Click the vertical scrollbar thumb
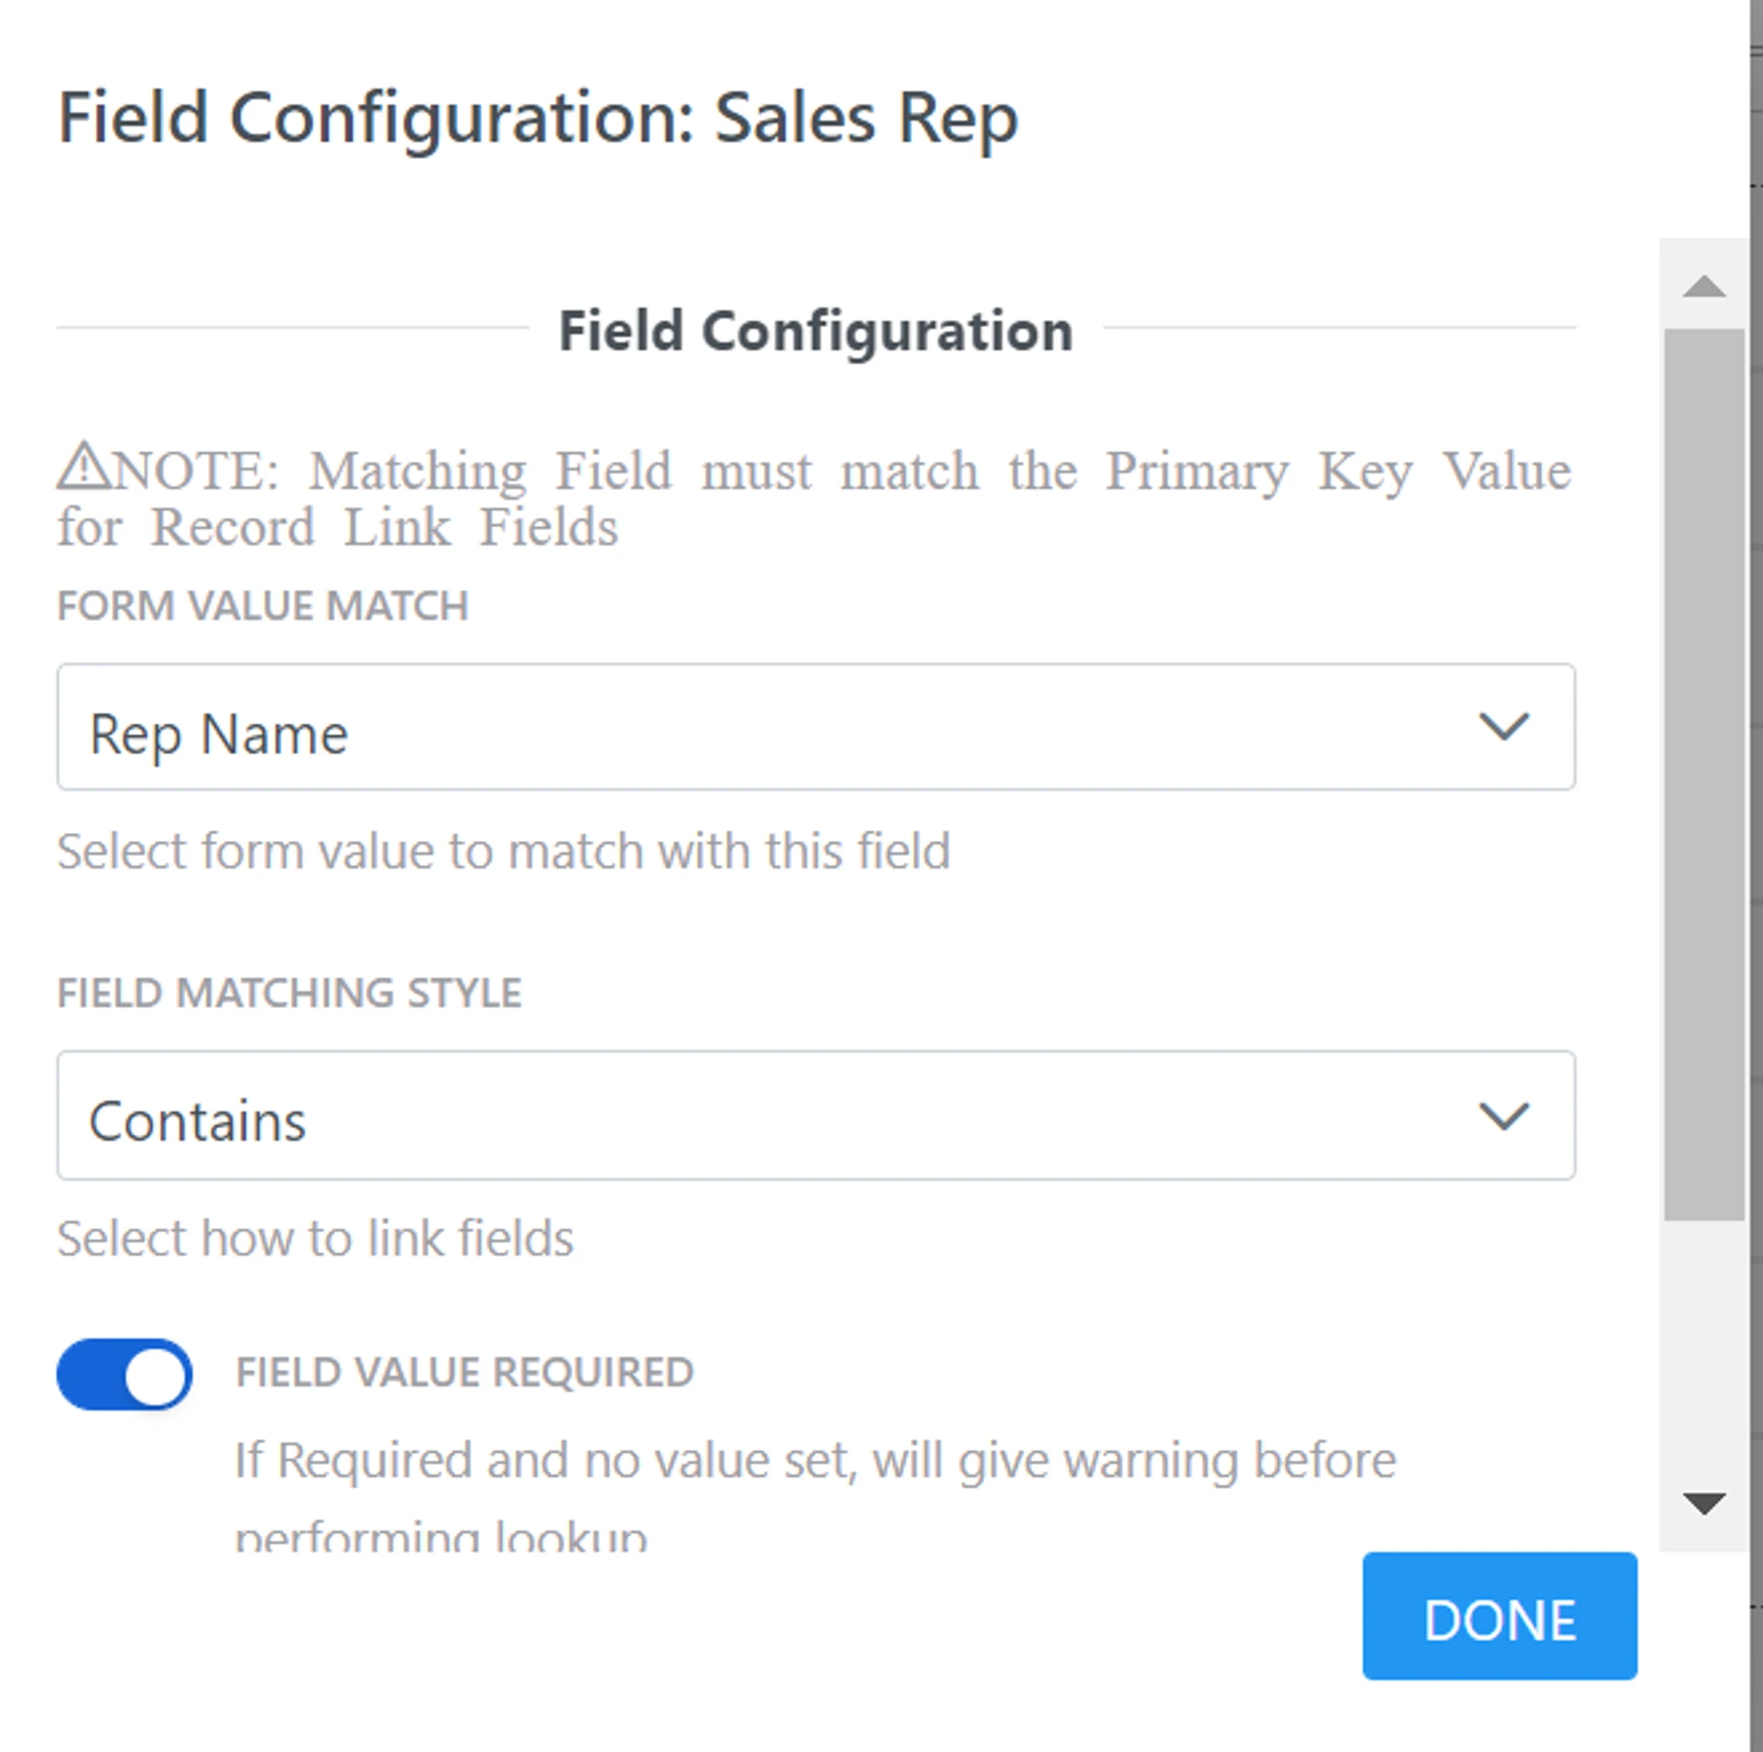Viewport: 1763px width, 1752px height. [x=1703, y=773]
